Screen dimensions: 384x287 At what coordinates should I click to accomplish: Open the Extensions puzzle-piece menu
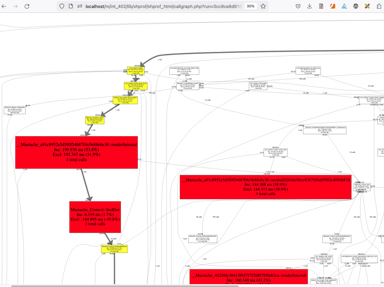pos(379,6)
